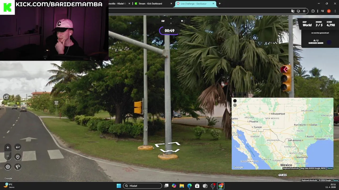Screen dimensions: 339x190
Task: Open OBS Studio from the taskbar
Action: tap(213, 186)
